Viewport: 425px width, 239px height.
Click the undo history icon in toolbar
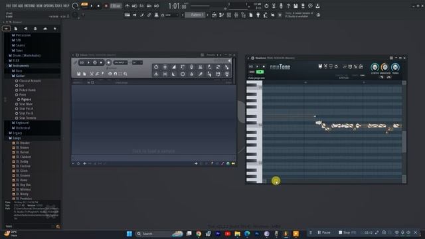266,6
